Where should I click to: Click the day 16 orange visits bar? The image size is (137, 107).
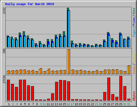coord(69,62)
